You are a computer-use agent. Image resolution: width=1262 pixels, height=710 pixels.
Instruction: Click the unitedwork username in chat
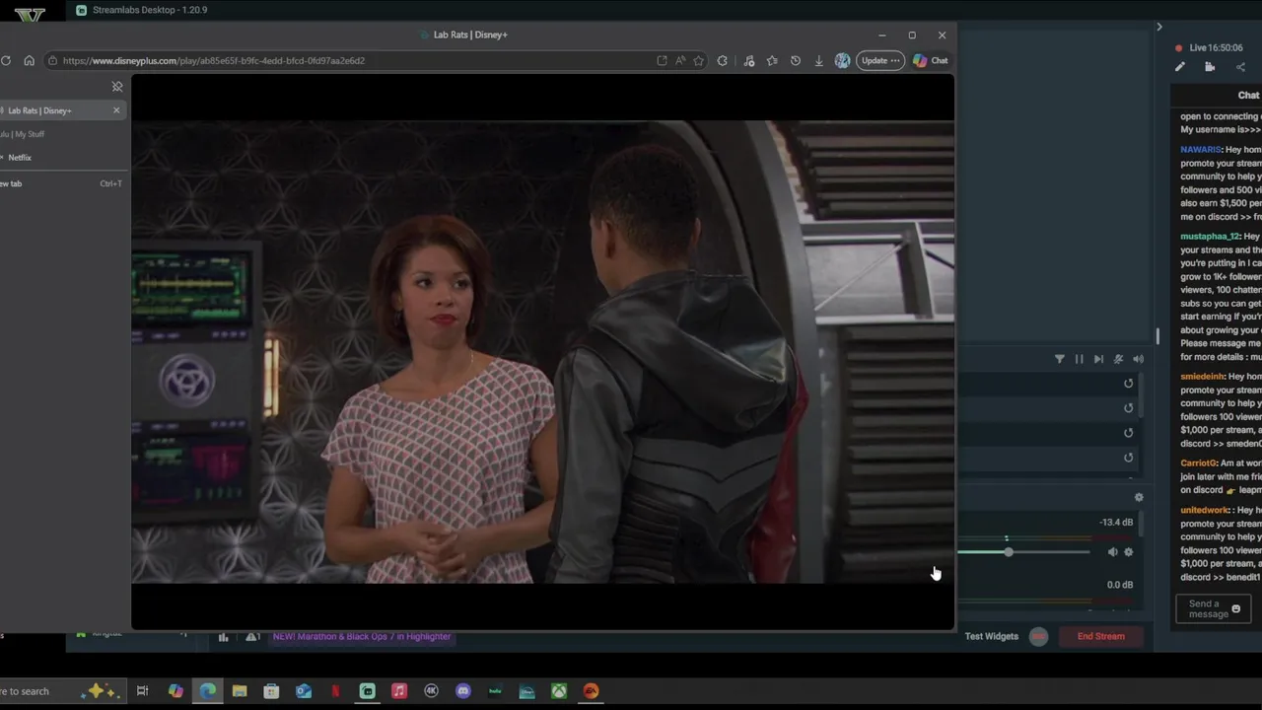(1205, 511)
